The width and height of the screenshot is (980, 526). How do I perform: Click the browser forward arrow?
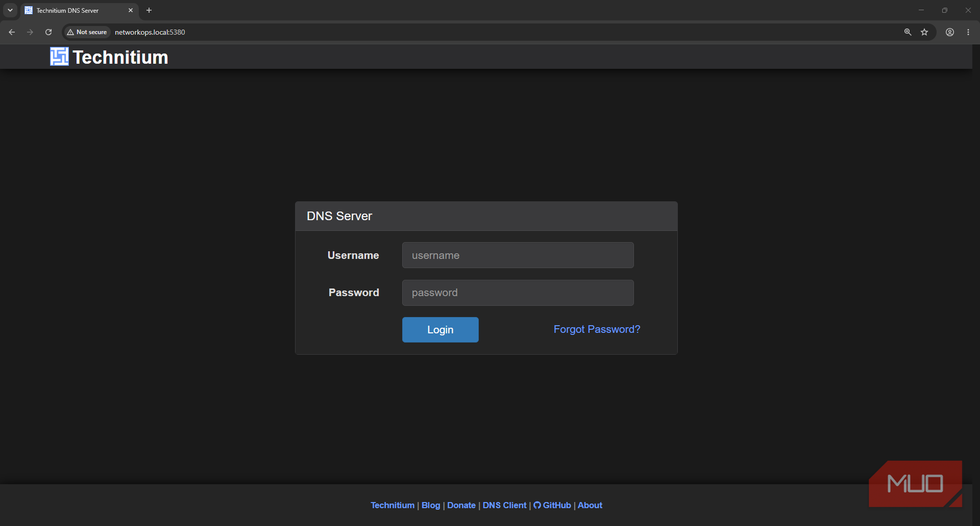[x=30, y=32]
